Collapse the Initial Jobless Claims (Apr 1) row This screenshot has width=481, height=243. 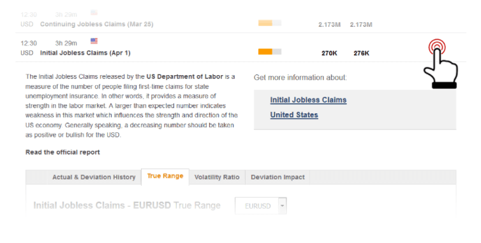(241, 48)
